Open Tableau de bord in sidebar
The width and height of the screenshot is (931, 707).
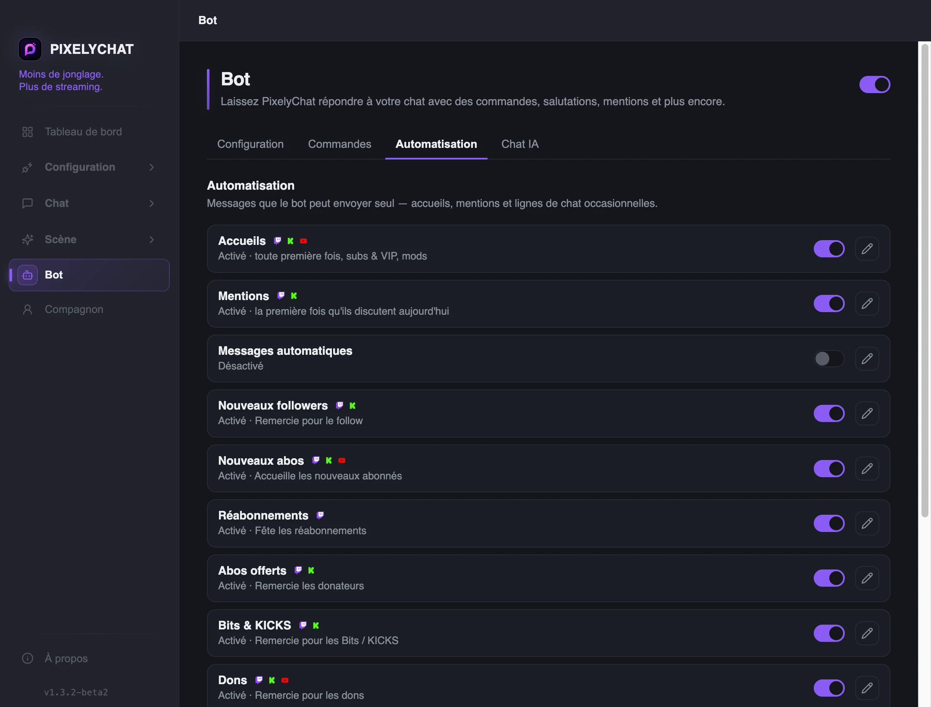click(89, 132)
